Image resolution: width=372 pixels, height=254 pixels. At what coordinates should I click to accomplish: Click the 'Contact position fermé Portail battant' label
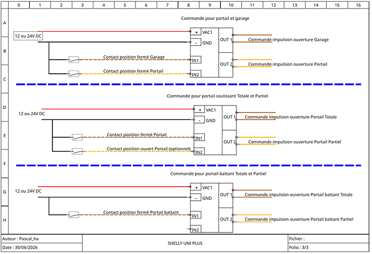[141, 212]
